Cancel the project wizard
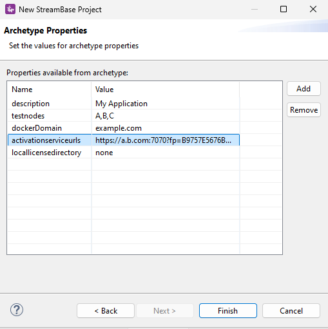 291,310
